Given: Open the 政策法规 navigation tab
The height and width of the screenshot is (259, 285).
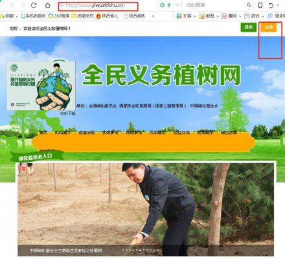Looking at the screenshot, I should point(86,133).
